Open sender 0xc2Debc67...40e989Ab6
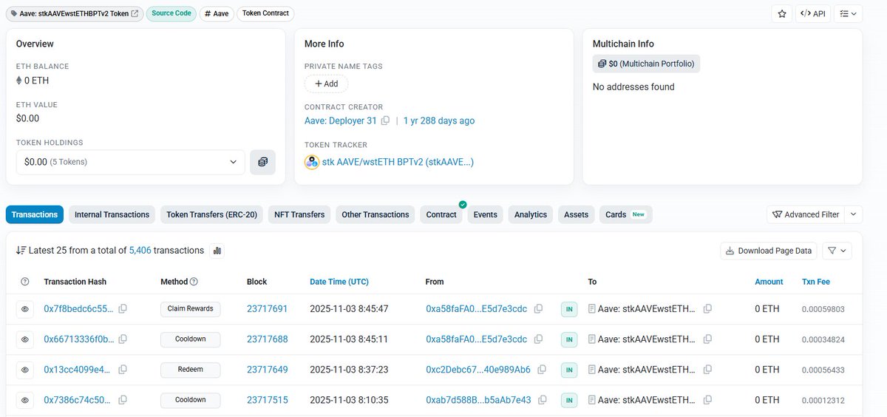 478,370
